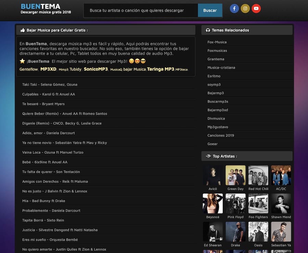Open the Pink Floyd artist thumbnail

click(235, 204)
